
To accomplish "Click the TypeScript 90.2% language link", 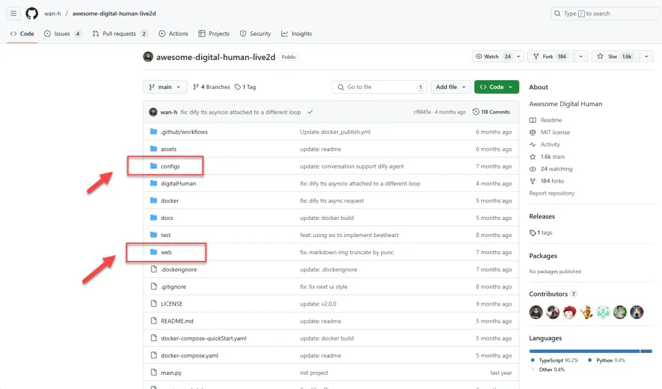I will pos(554,360).
